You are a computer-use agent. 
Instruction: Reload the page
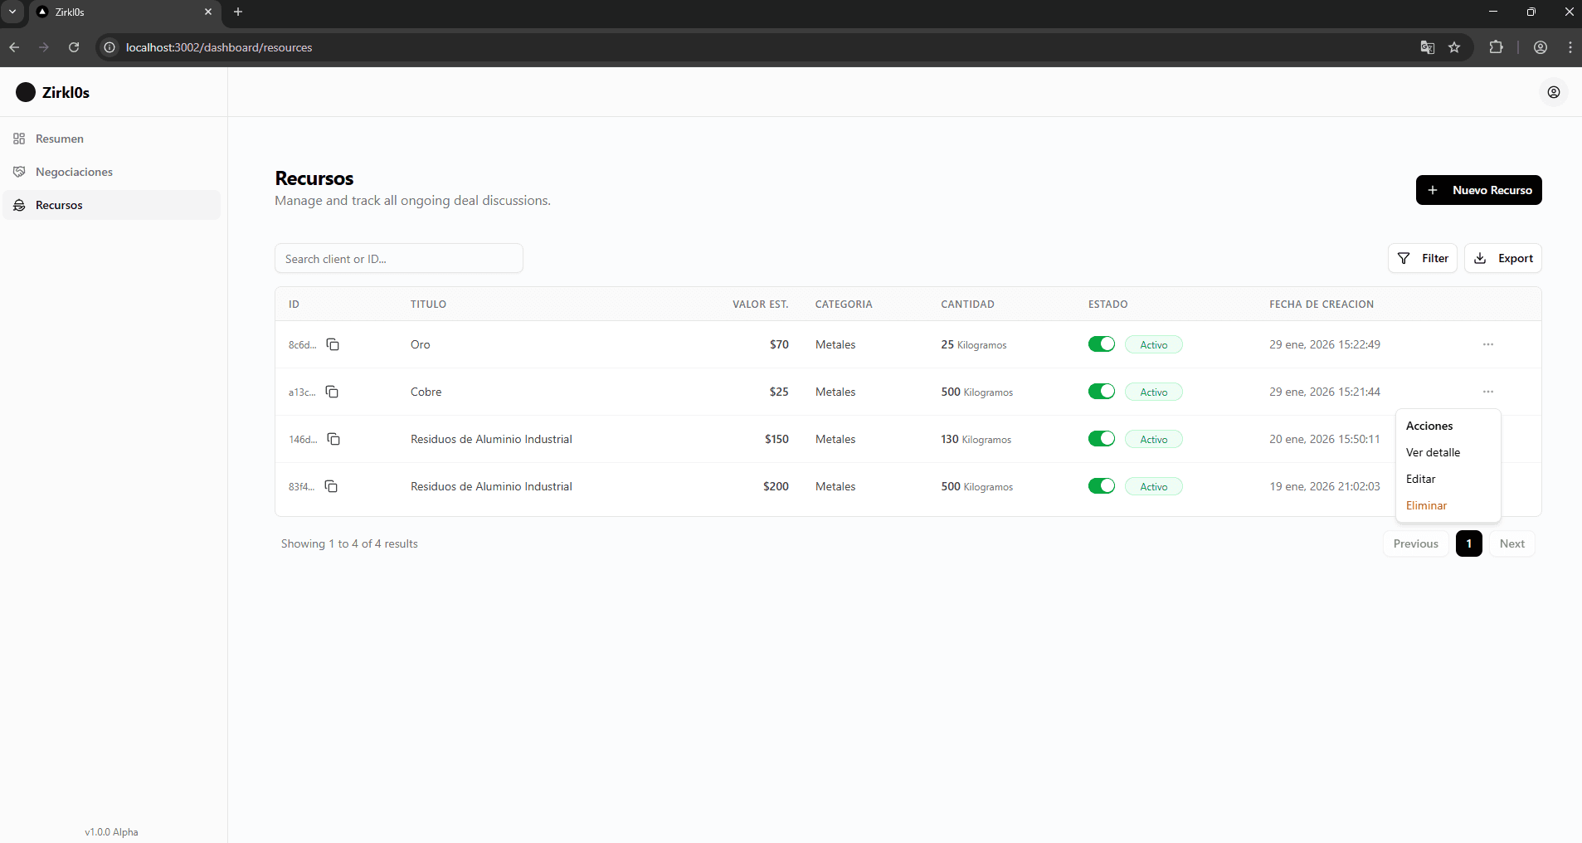(x=74, y=47)
